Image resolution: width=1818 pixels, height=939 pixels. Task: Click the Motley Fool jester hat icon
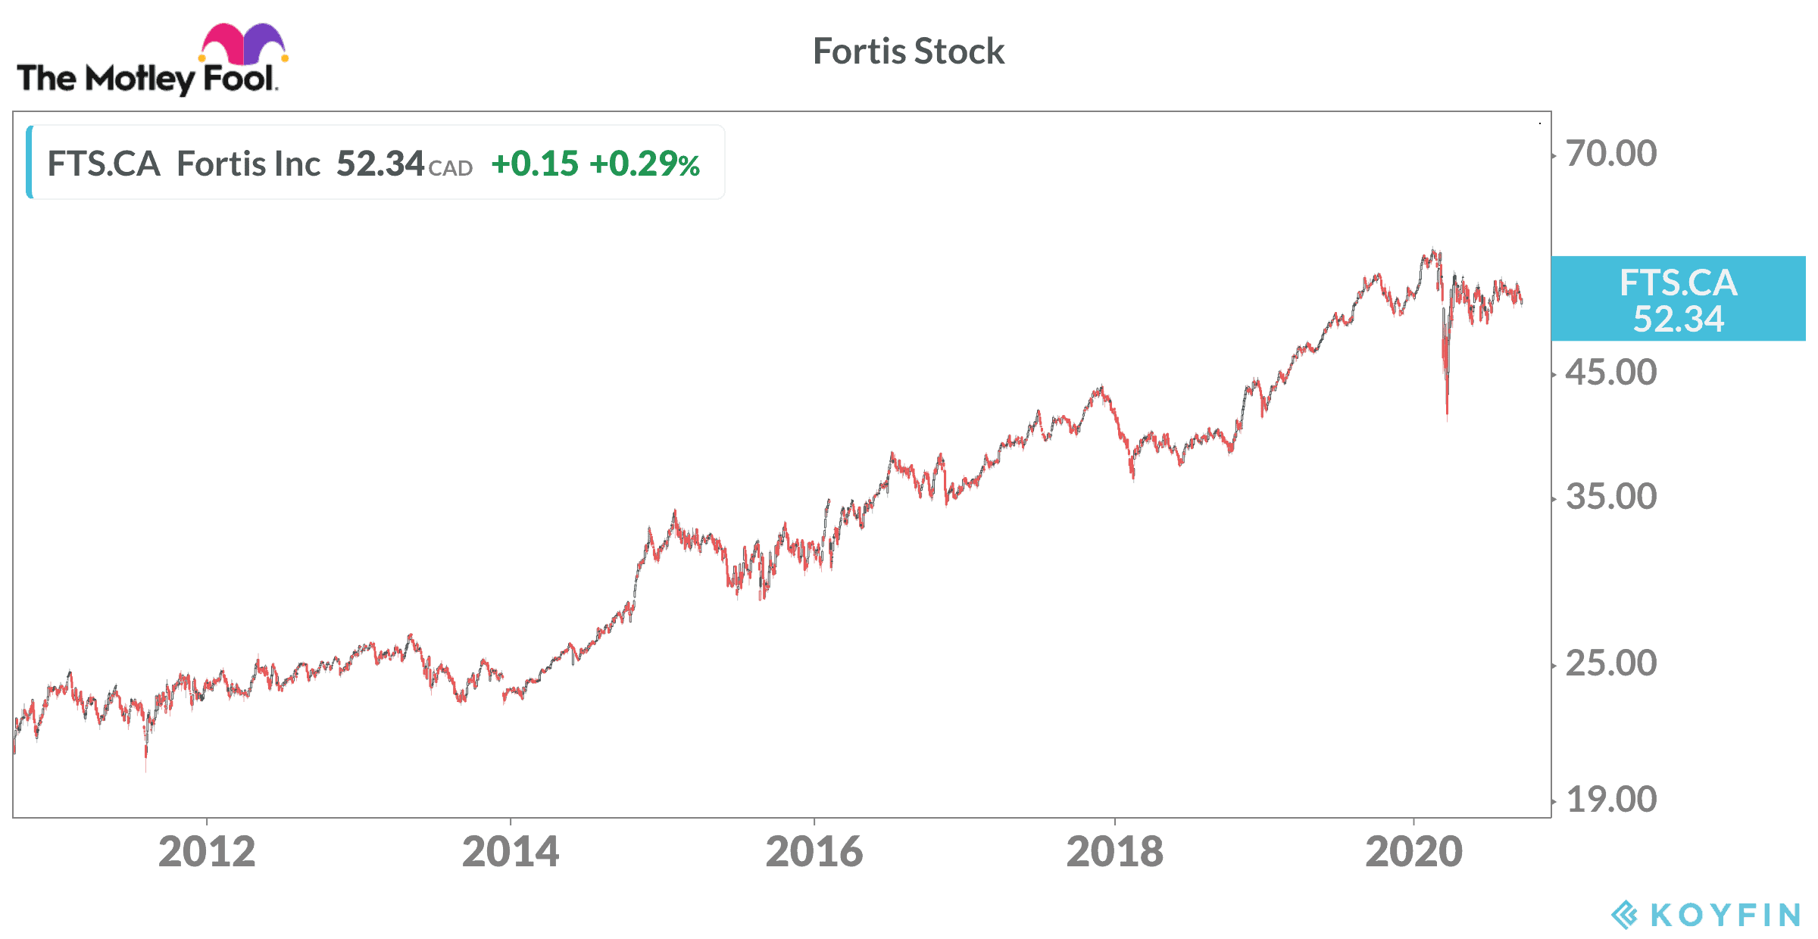pyautogui.click(x=243, y=44)
